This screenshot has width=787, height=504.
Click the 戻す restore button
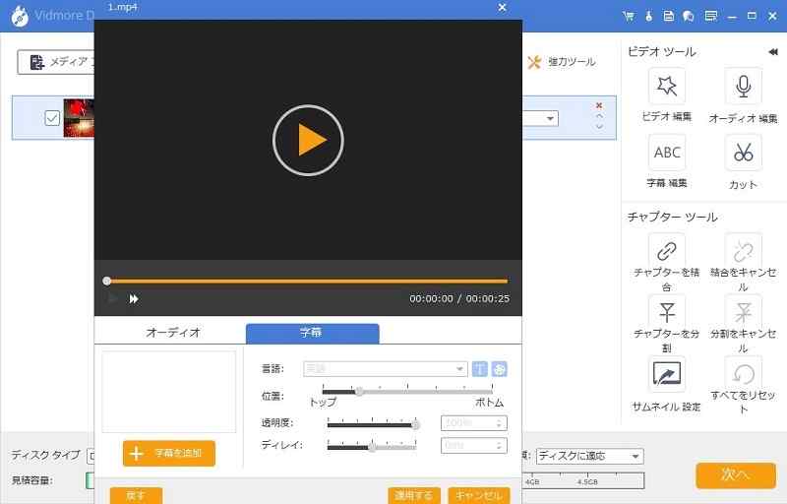tap(136, 495)
